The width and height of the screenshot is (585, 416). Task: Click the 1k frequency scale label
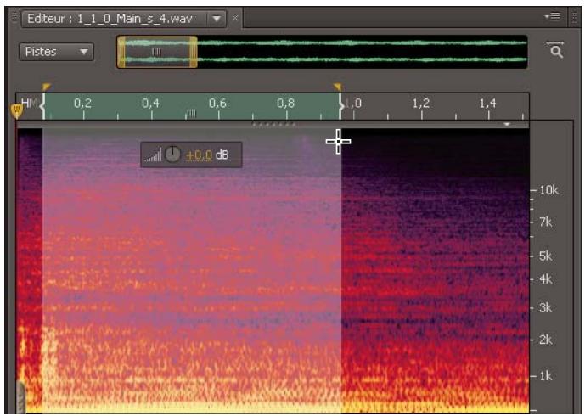point(545,376)
